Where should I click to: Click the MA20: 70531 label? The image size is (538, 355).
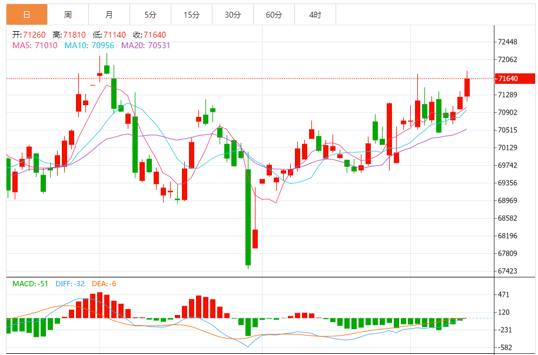coord(146,45)
